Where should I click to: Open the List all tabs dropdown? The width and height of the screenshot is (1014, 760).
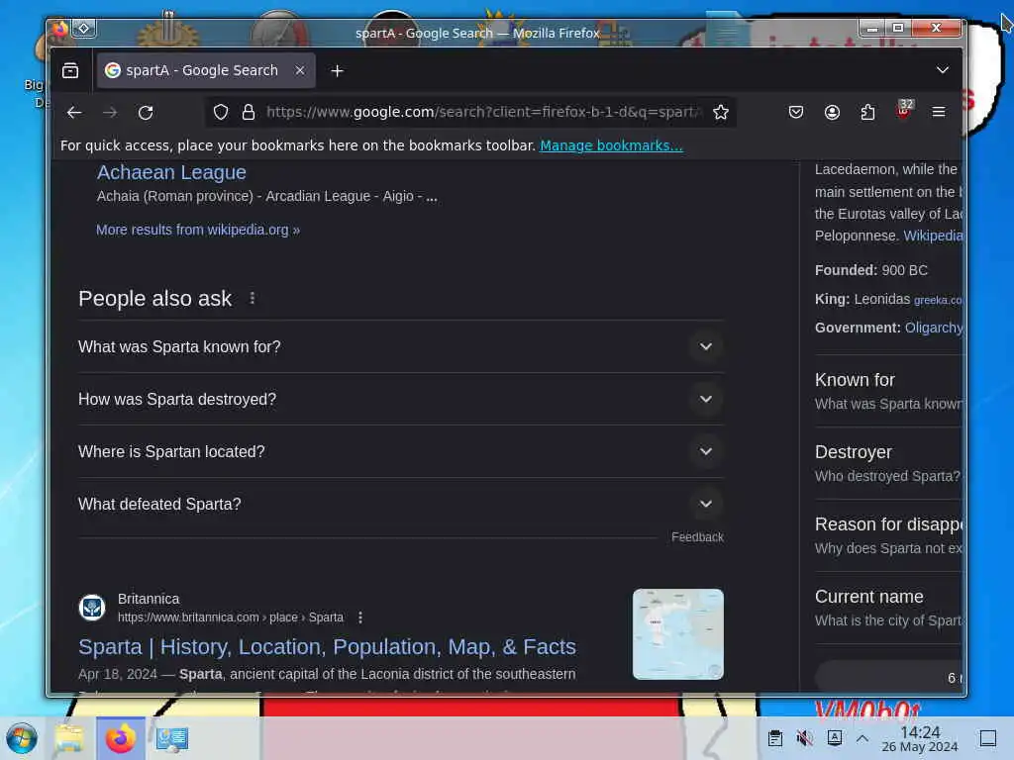(943, 70)
